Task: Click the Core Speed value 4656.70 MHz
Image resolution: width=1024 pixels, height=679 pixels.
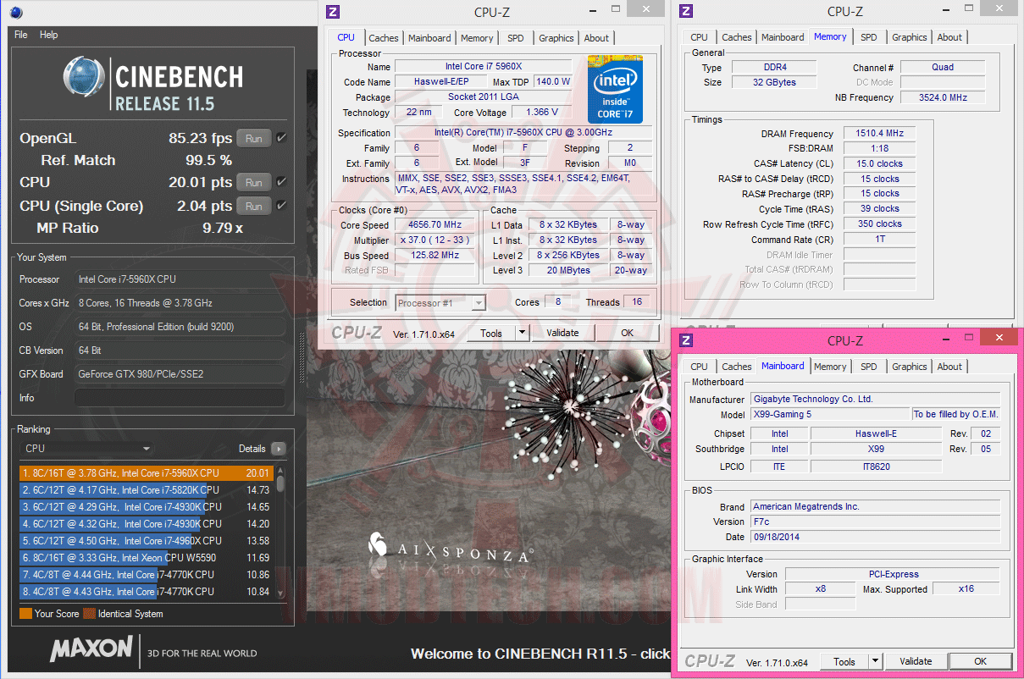Action: click(436, 225)
